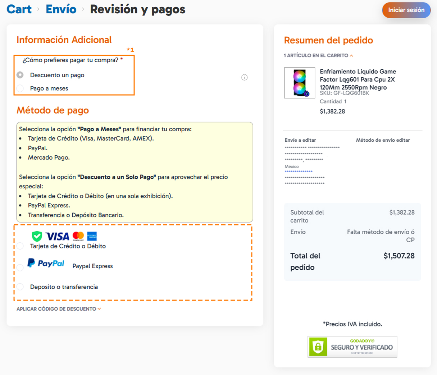This screenshot has width=437, height=375.
Task: Click the Método de envío editar link
Action: [383, 140]
